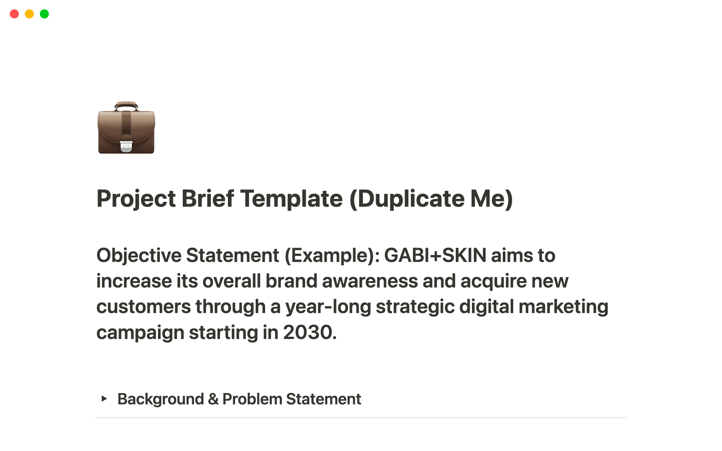
Task: Click the yellow minimize traffic-light button
Action: pos(29,14)
